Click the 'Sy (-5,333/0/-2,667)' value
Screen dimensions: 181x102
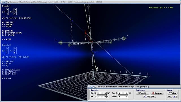12,33
